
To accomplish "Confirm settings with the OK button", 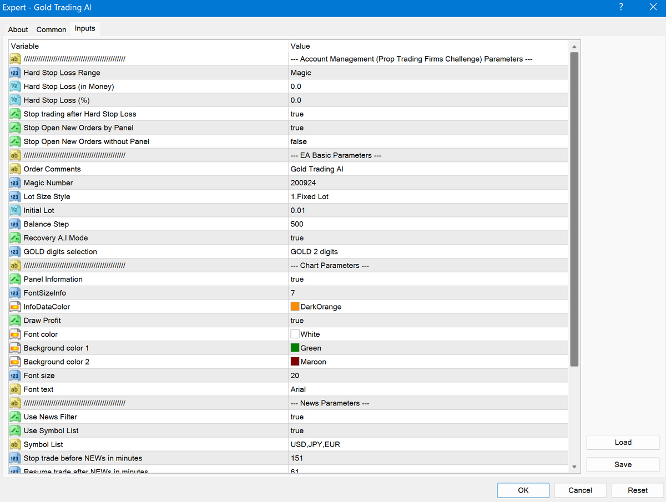I will pyautogui.click(x=523, y=490).
